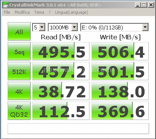156x139 pixels.
Task: Close the CrystalDiskMark window
Action: pyautogui.click(x=151, y=5)
